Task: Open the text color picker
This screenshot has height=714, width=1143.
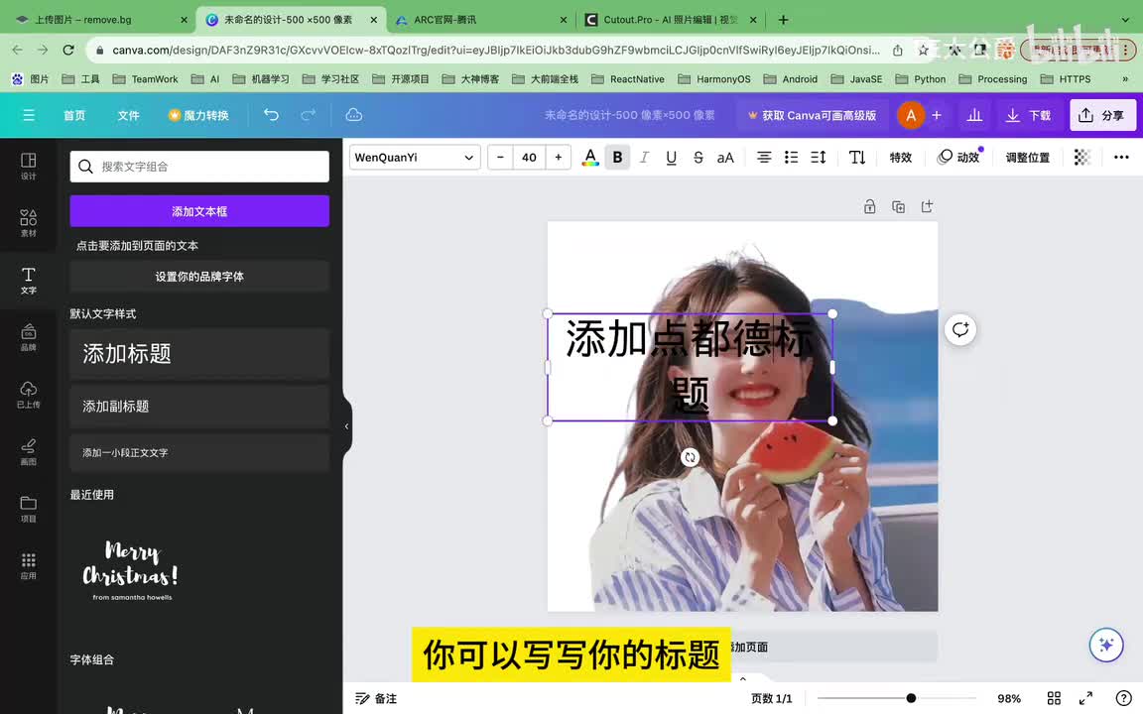Action: pos(590,158)
